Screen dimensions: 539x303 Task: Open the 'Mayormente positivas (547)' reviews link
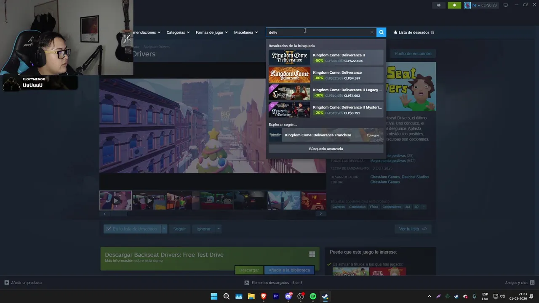pyautogui.click(x=393, y=161)
